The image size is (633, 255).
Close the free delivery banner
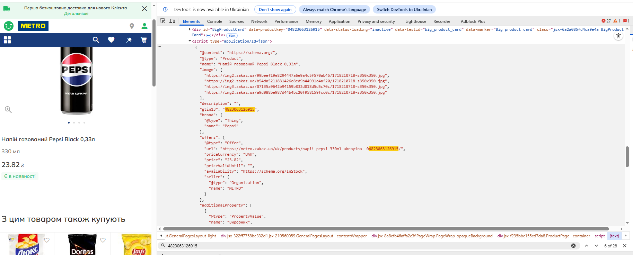pos(144,9)
